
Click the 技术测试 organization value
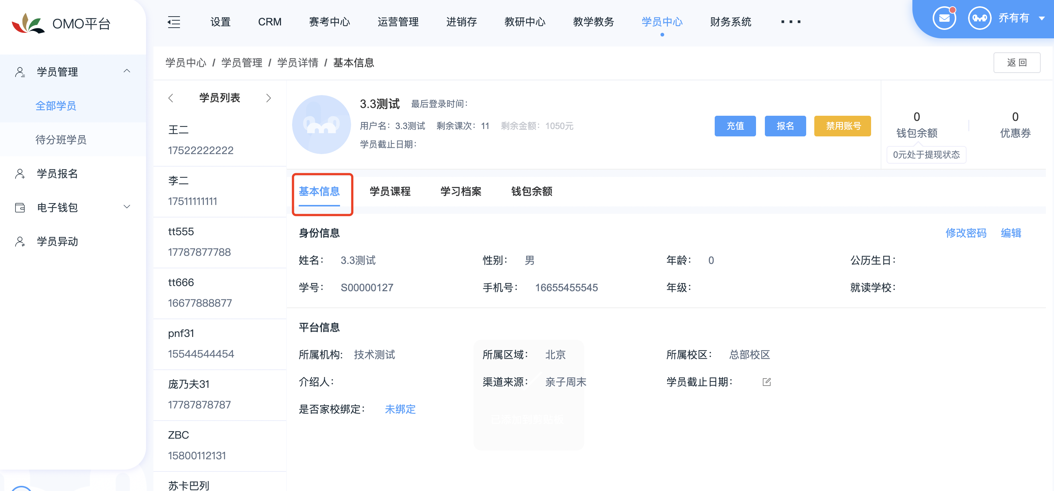(374, 355)
